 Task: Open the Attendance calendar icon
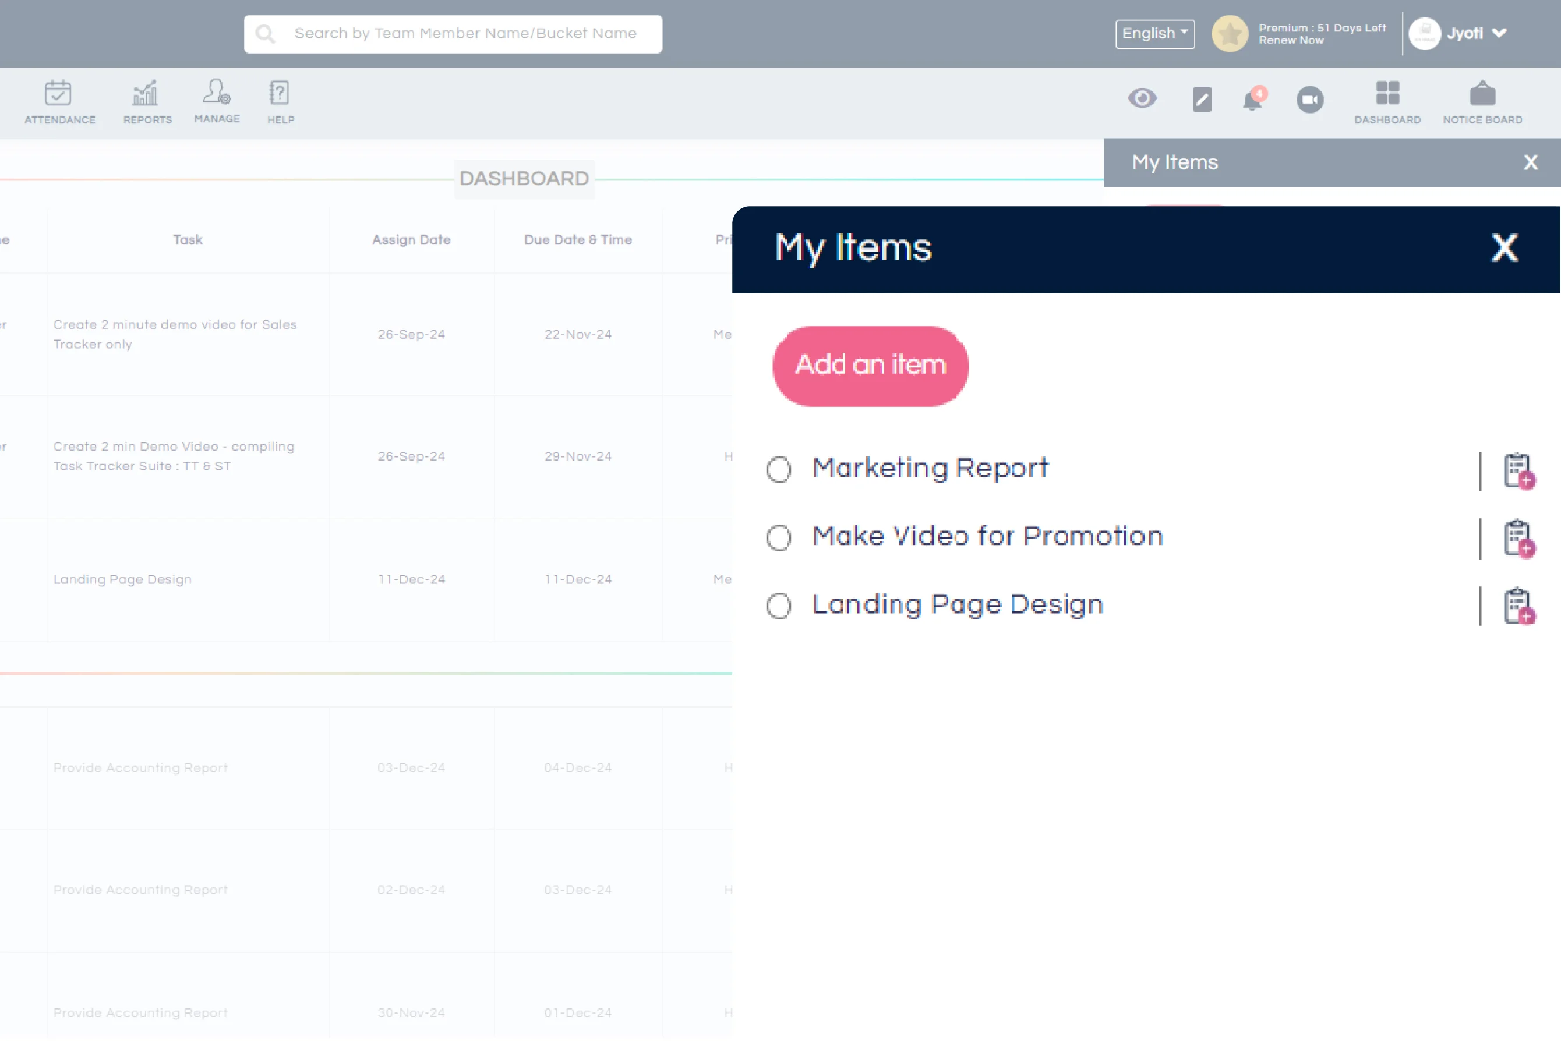[x=58, y=94]
